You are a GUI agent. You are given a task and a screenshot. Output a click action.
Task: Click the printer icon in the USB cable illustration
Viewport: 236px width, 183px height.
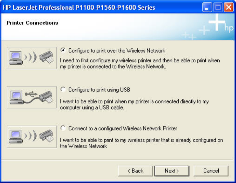(x=46, y=97)
